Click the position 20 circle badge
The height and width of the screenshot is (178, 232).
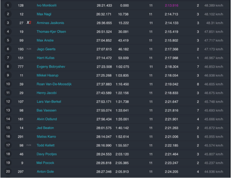(8, 171)
